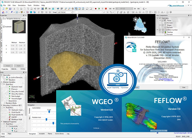Click the FEFLOW app icon in the About dialog title
Screen dimensions: 192x138
point(126,37)
